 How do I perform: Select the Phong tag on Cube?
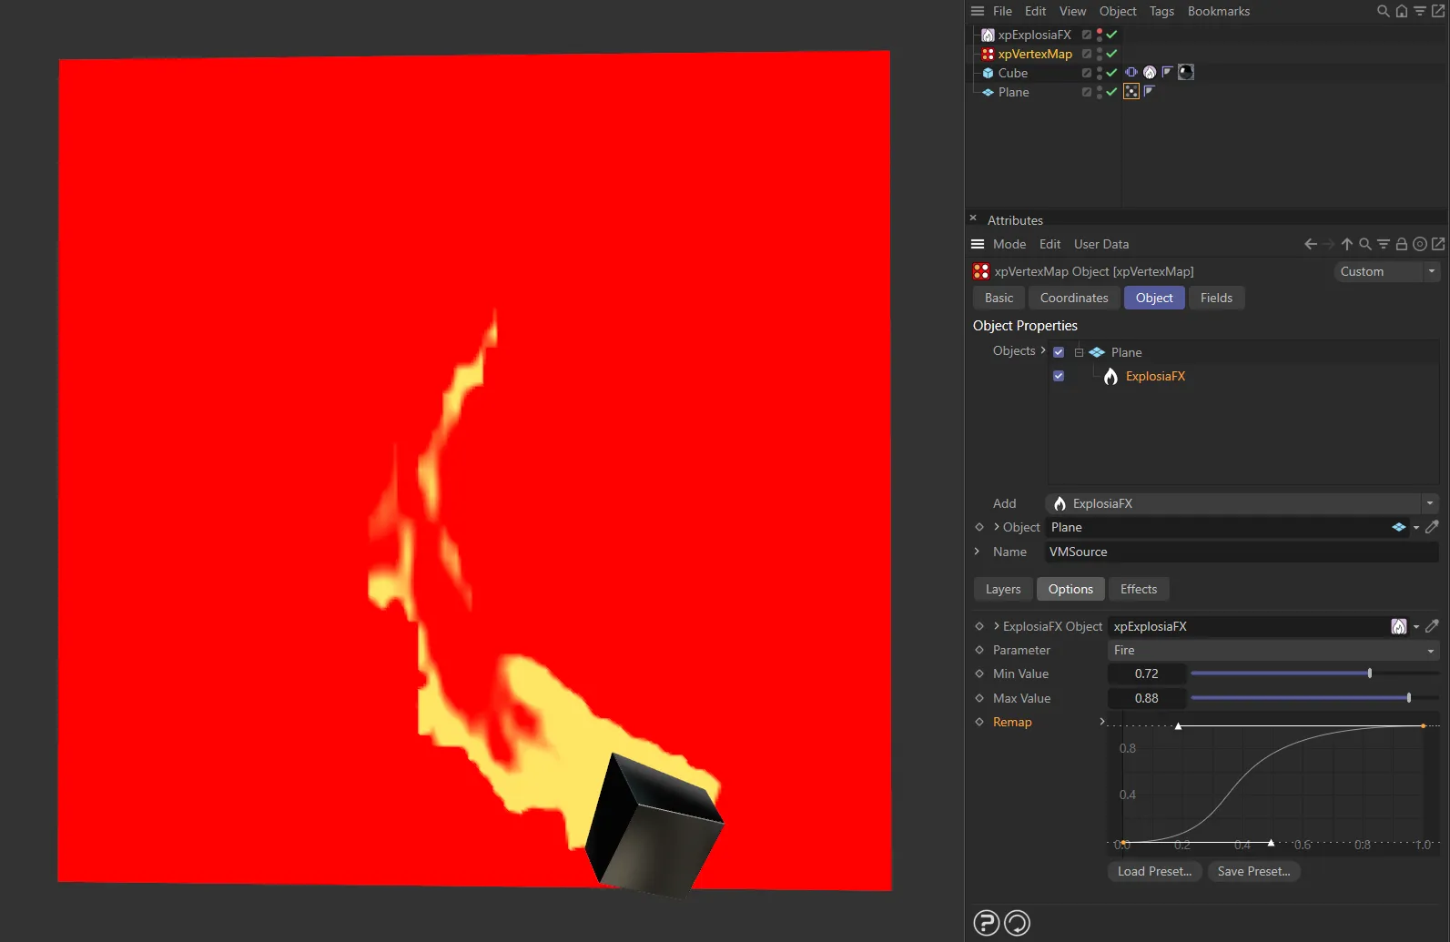pos(1167,72)
